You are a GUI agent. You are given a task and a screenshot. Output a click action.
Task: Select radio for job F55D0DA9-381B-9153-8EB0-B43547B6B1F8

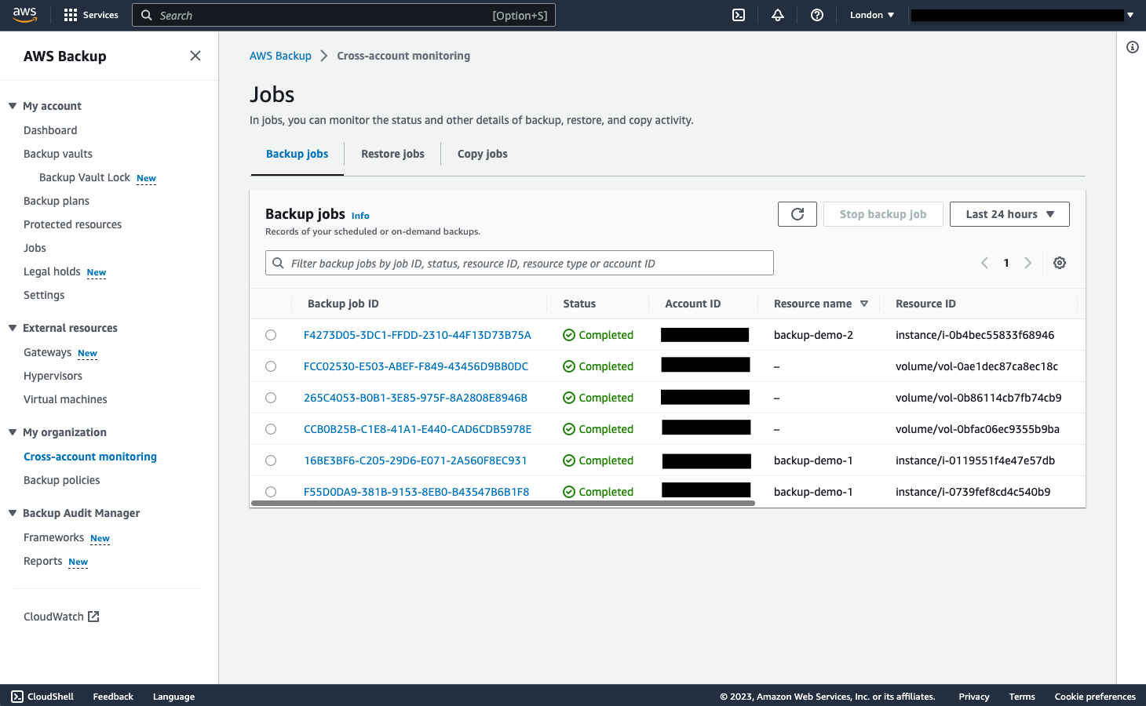coord(271,492)
